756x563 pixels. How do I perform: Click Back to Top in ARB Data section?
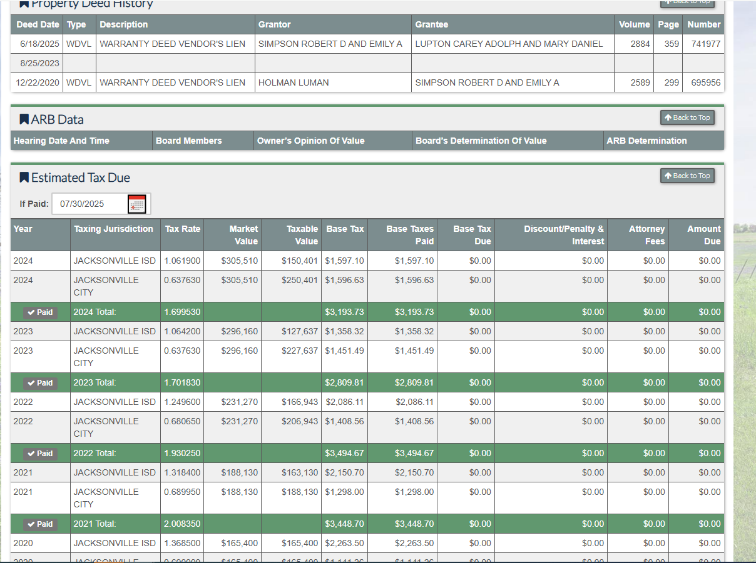coord(687,117)
